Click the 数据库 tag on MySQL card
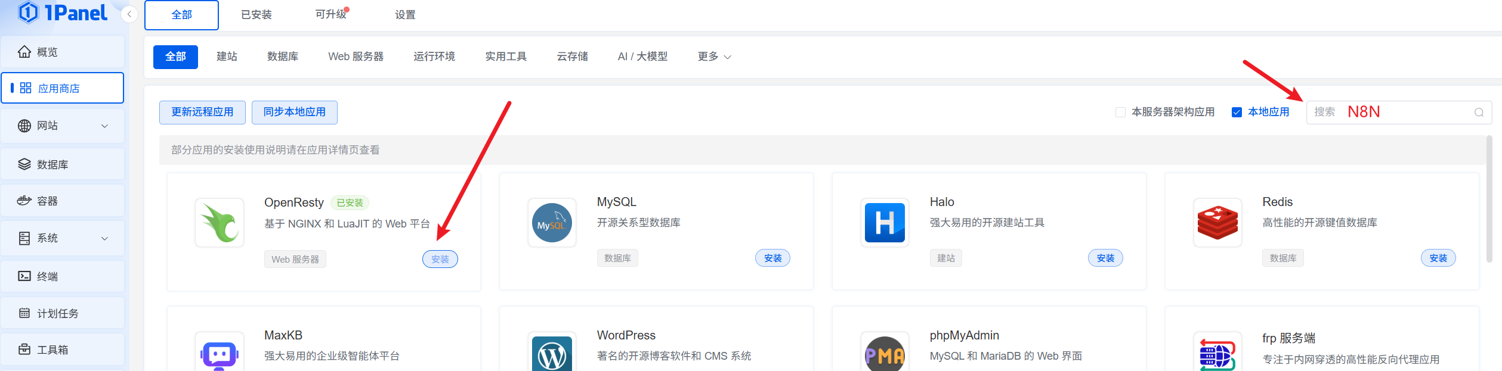The height and width of the screenshot is (371, 1502). 617,258
